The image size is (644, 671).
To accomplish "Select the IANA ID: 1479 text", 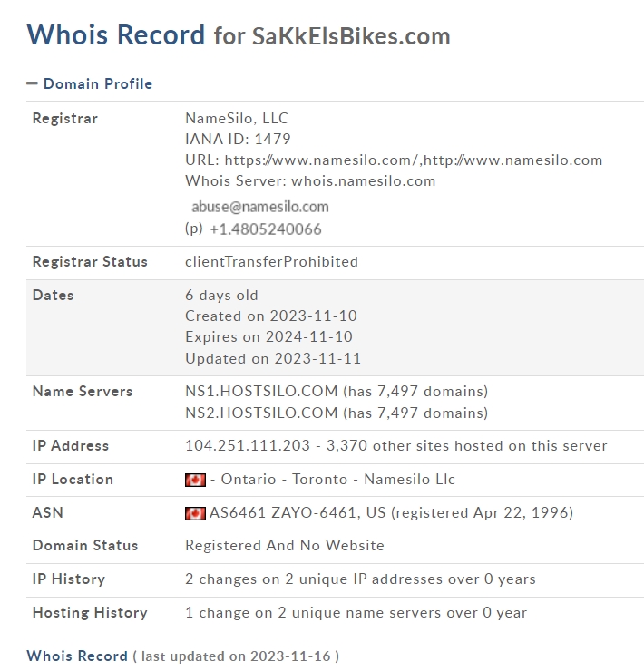I will 238,139.
